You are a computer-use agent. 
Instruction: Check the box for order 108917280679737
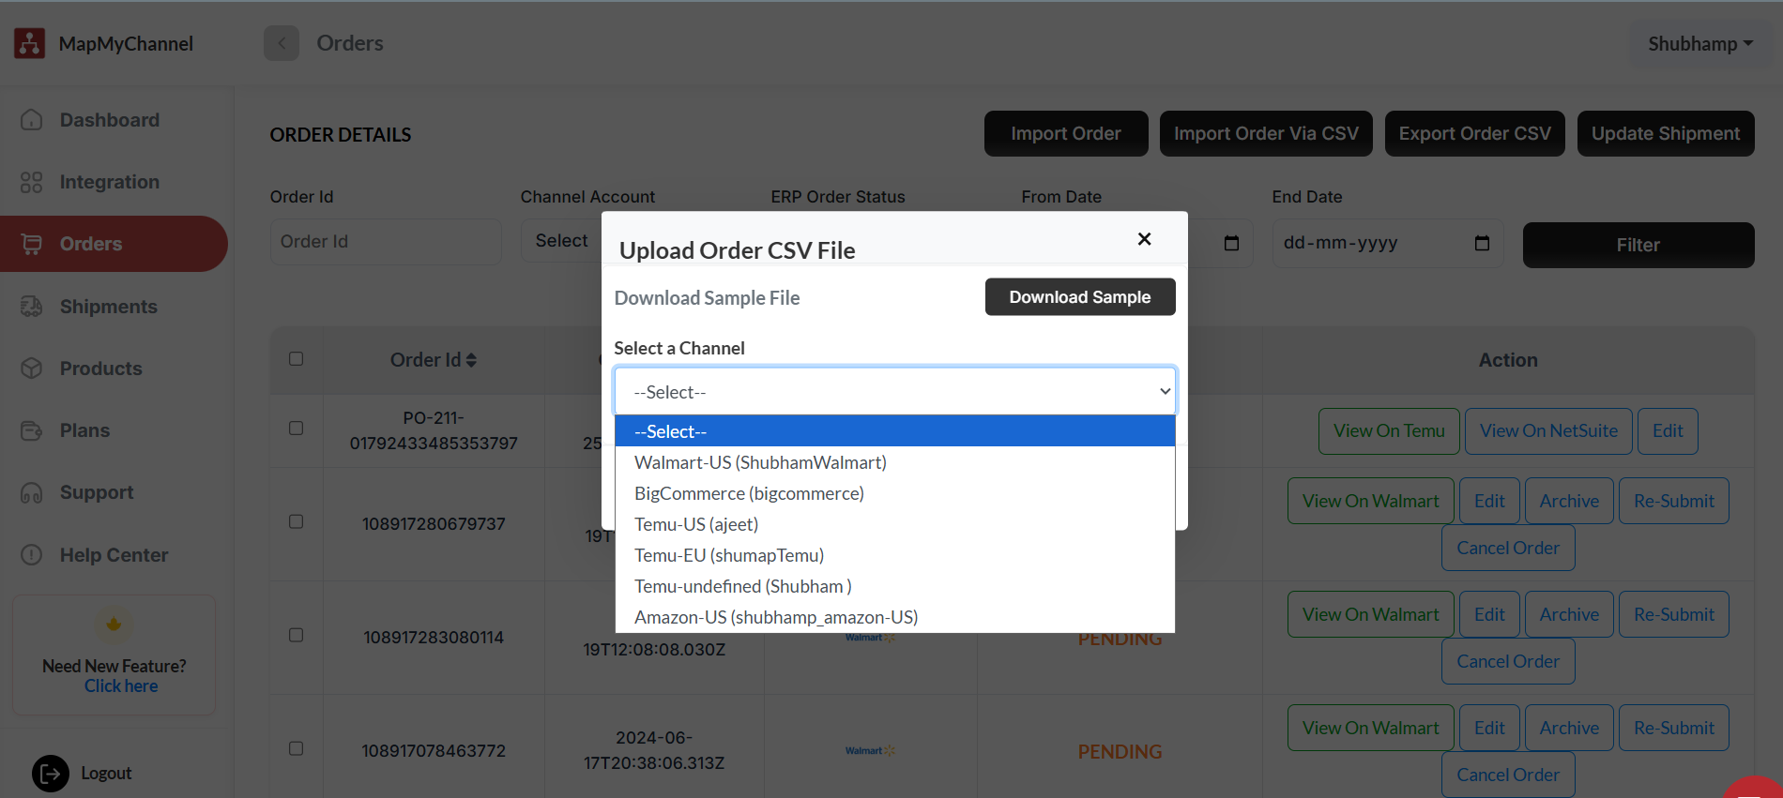[x=297, y=521]
